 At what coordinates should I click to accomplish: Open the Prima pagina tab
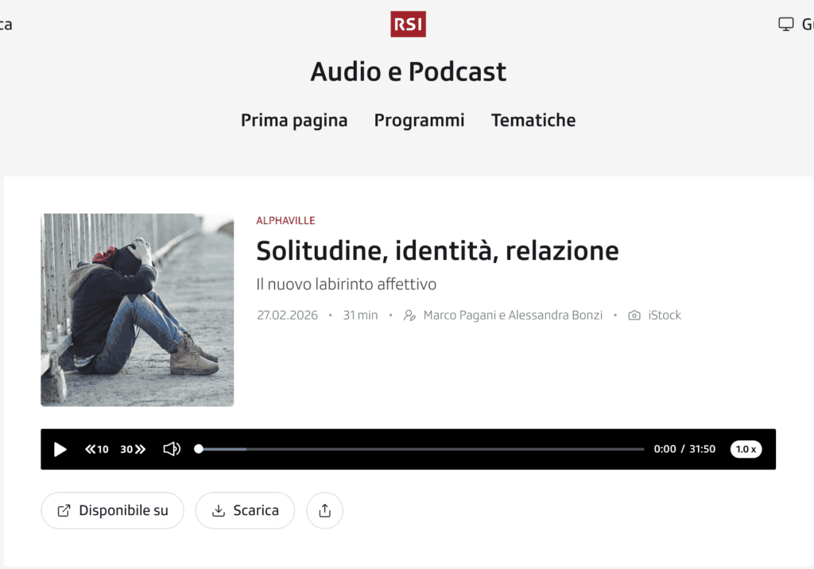pyautogui.click(x=294, y=121)
